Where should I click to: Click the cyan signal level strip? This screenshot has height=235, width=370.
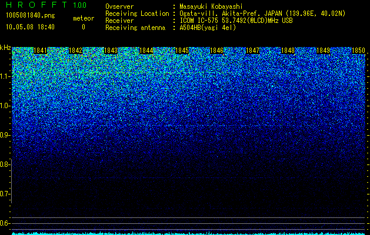pos(189,233)
